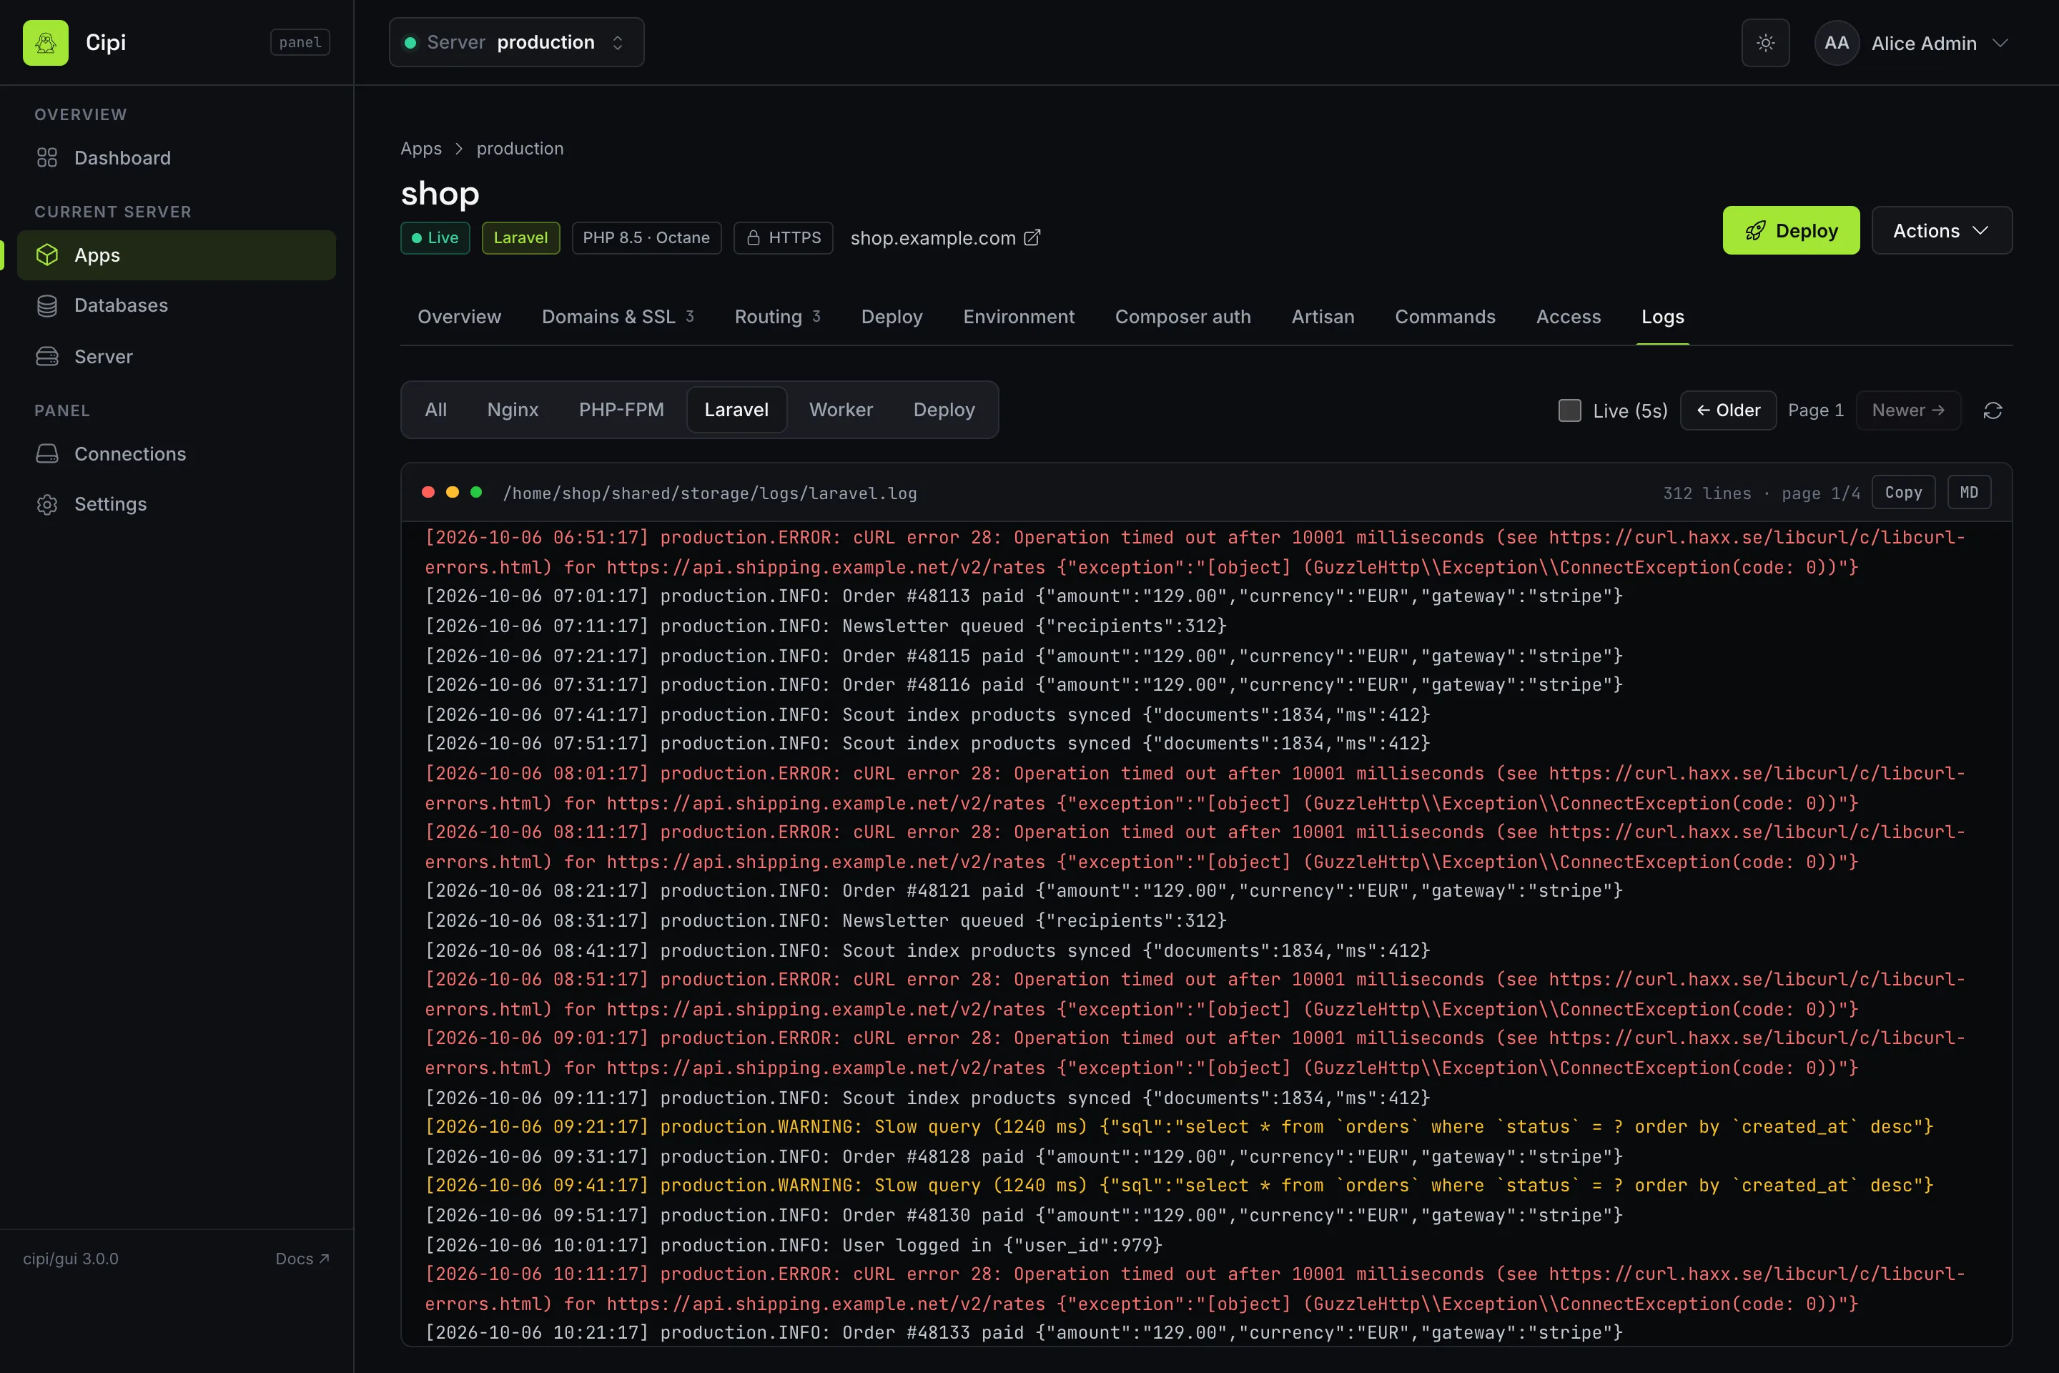
Task: Go to the Composer auth tab
Action: pos(1182,317)
